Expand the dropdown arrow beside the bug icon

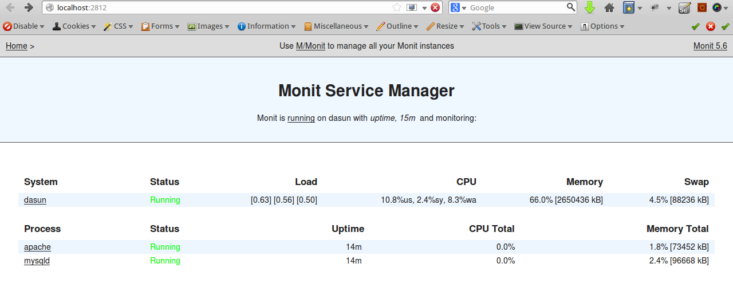pyautogui.click(x=669, y=8)
